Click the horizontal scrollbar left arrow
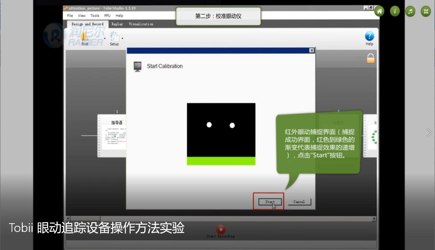Image resolution: width=435 pixels, height=250 pixels. 68,219
